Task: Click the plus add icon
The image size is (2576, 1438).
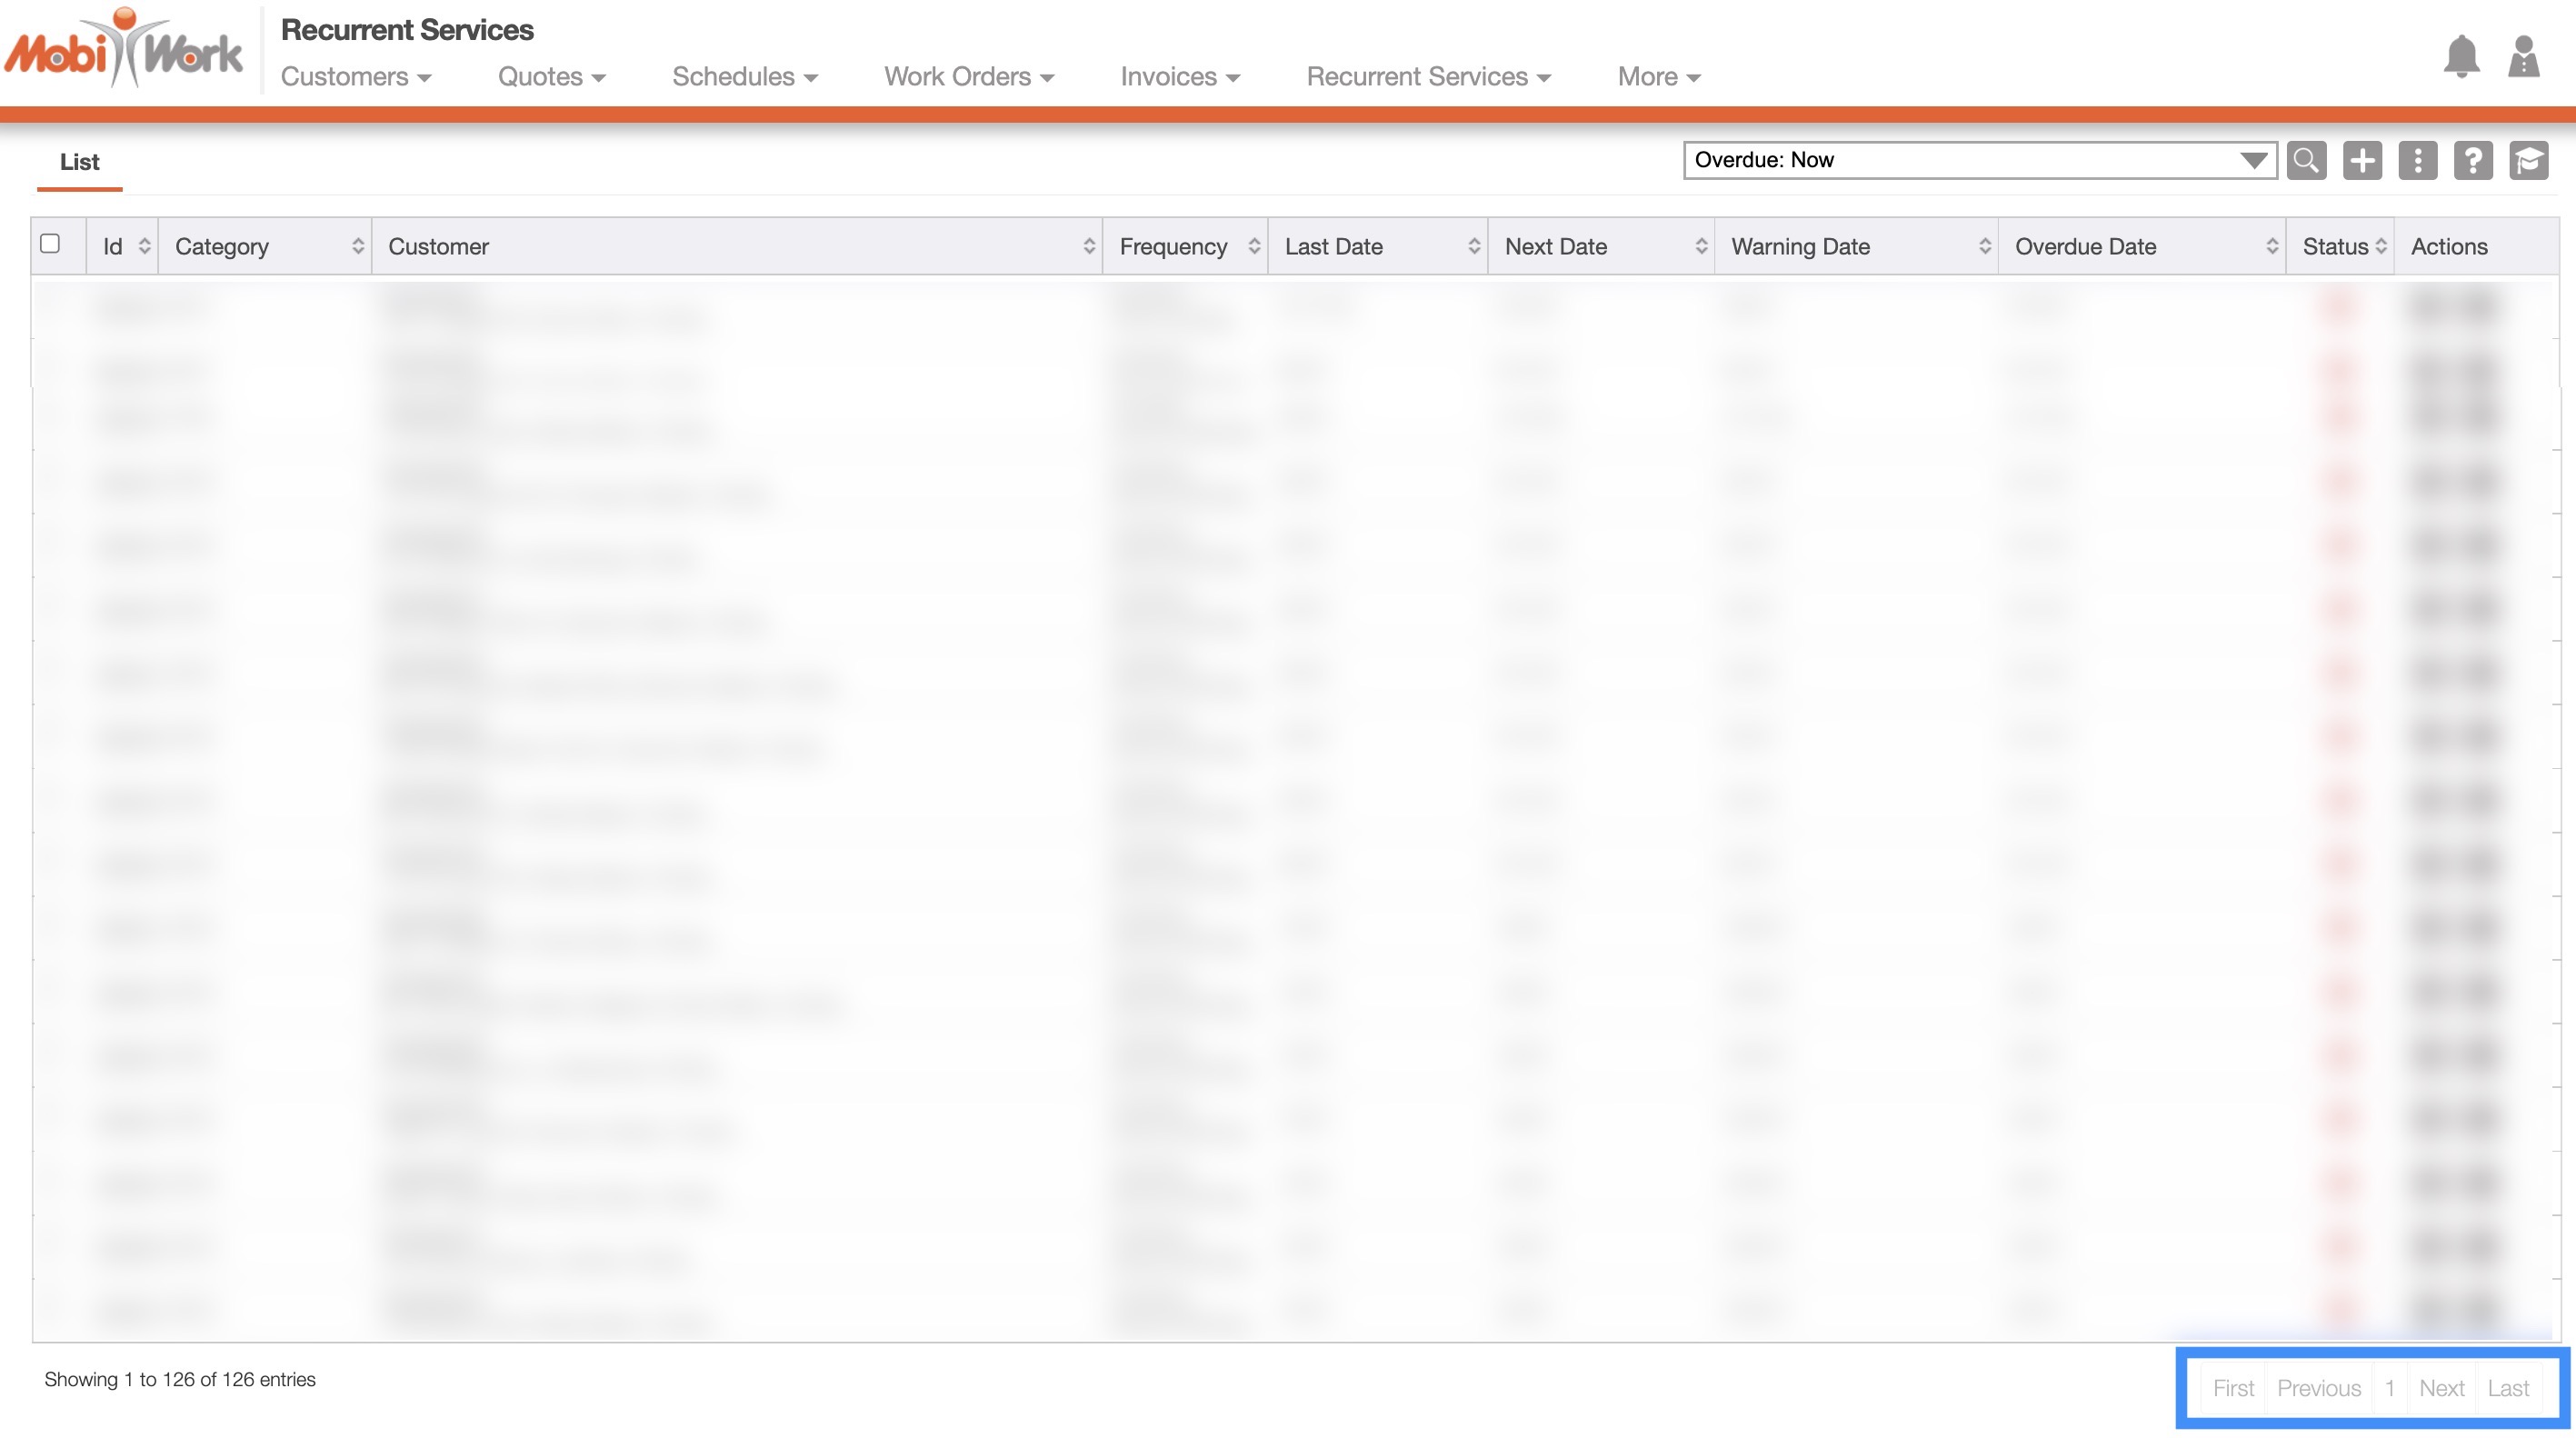Action: [2362, 160]
